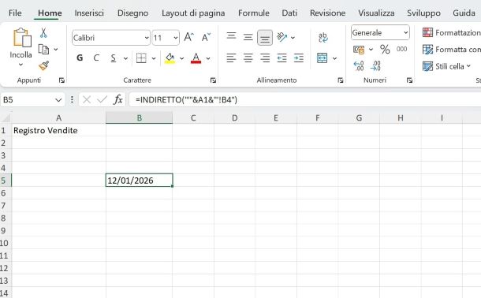Align text left
The height and width of the screenshot is (298, 481).
(x=231, y=58)
